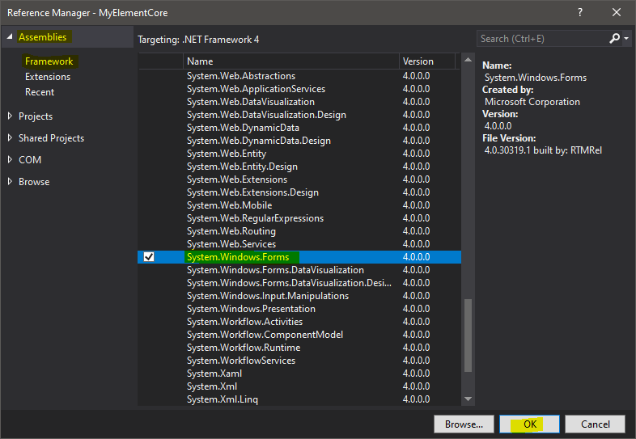
Task: Click the Browse... button
Action: pyautogui.click(x=464, y=424)
